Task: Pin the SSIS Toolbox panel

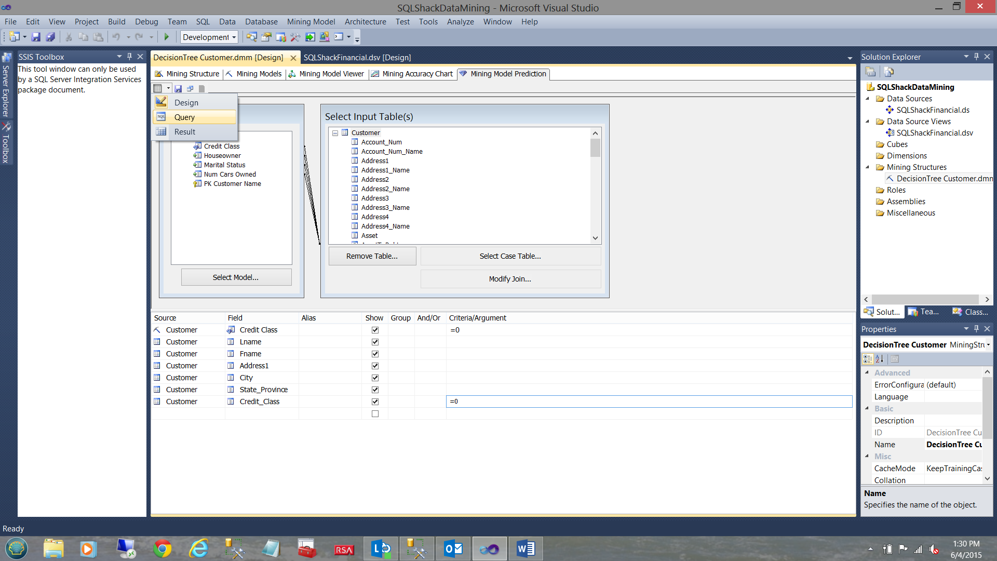Action: click(130, 57)
